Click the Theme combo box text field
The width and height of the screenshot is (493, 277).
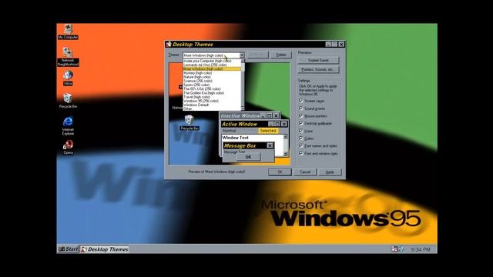(211, 55)
